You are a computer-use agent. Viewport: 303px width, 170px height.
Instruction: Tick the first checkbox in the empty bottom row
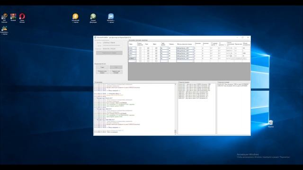(x=140, y=61)
